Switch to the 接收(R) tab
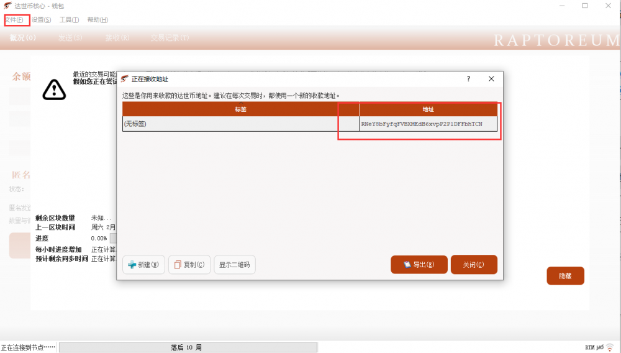Screen dimensions: 621x353 (117, 38)
